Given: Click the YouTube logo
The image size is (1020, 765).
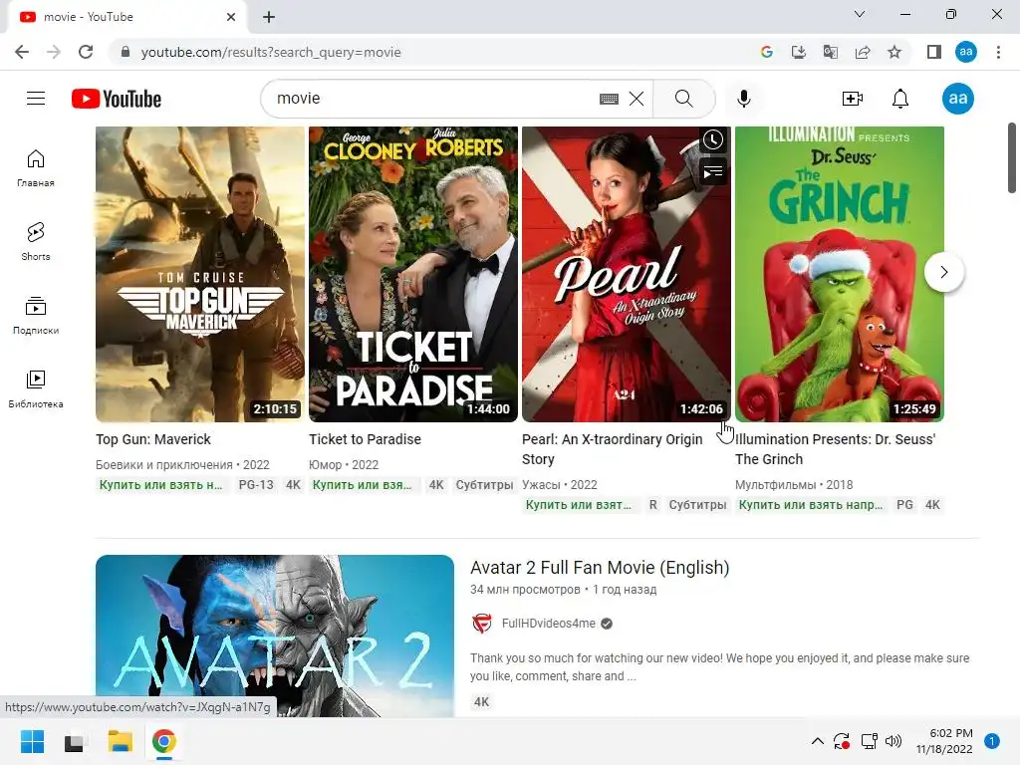Looking at the screenshot, I should [117, 99].
